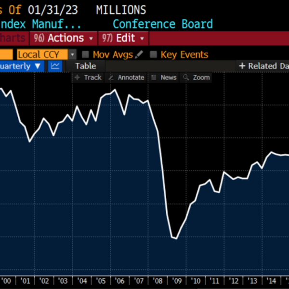Activate the Annotate drawing tool
289x289 pixels.
coord(126,78)
